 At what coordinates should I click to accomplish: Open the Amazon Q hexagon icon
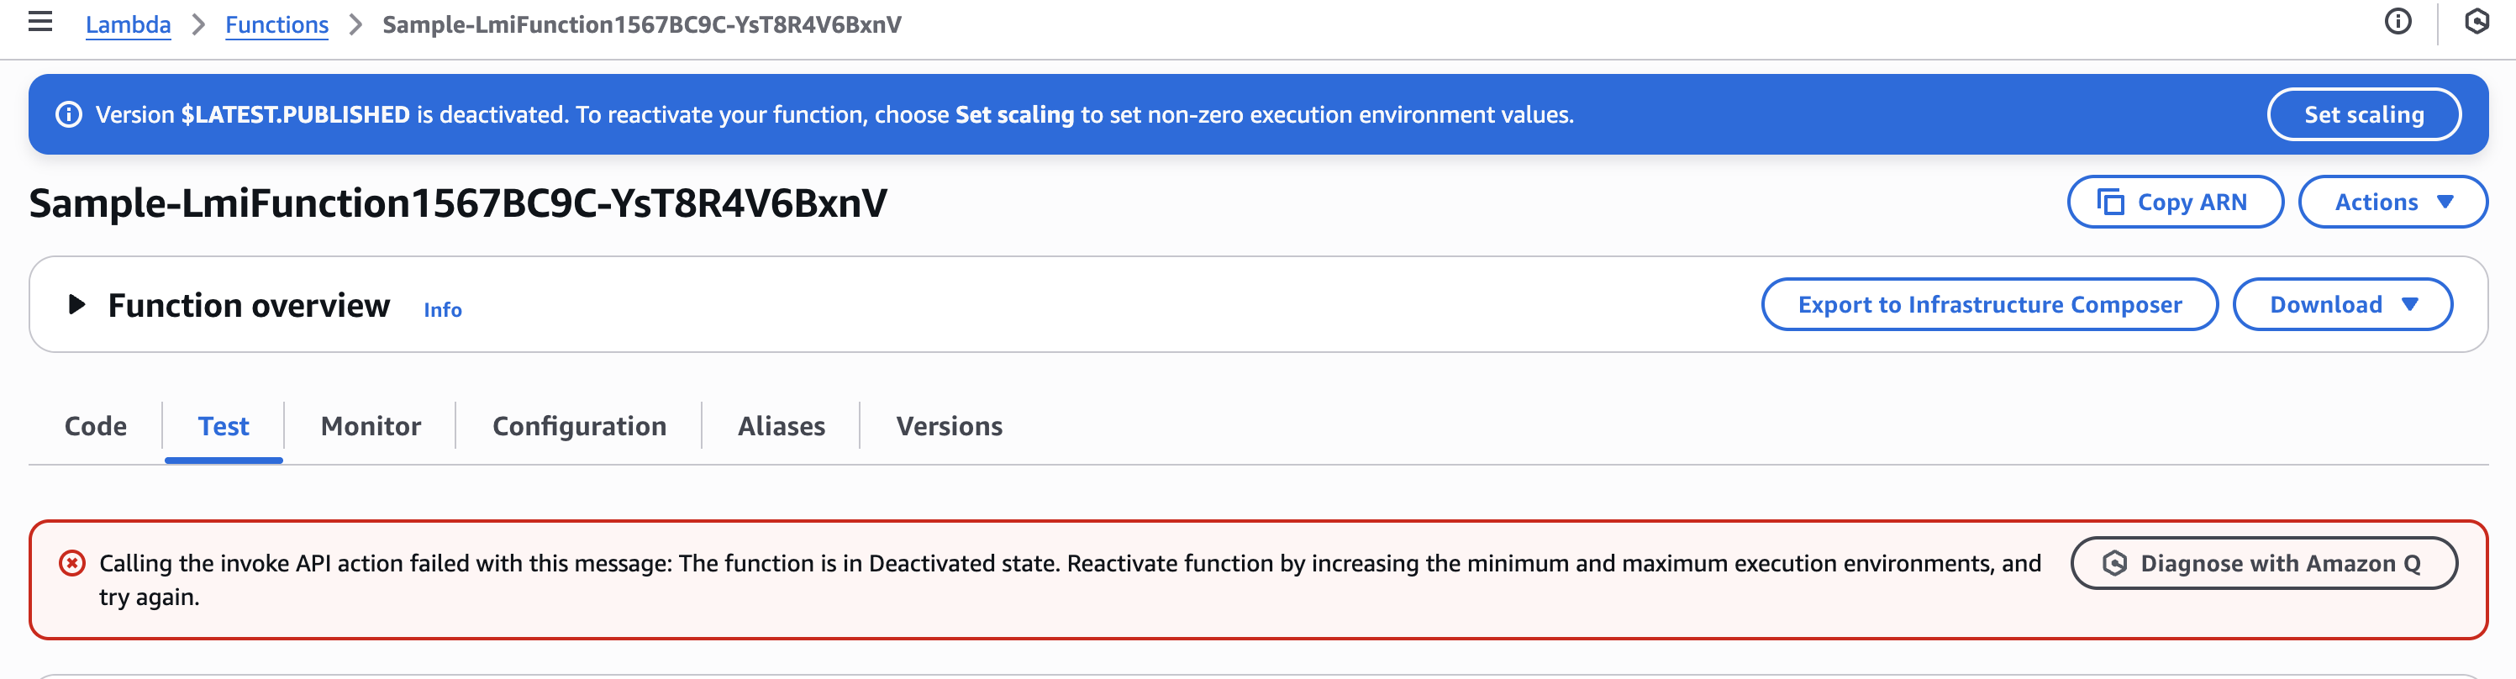(x=2476, y=22)
